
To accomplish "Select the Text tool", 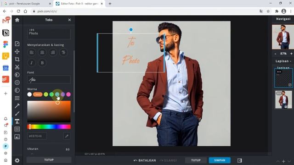I will (17, 121).
